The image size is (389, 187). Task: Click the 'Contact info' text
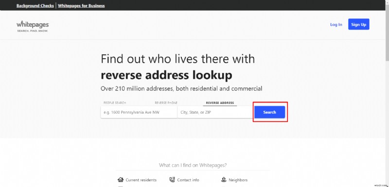(x=188, y=180)
